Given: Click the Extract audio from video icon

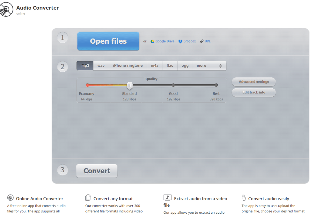Looking at the screenshot, I should (x=167, y=197).
